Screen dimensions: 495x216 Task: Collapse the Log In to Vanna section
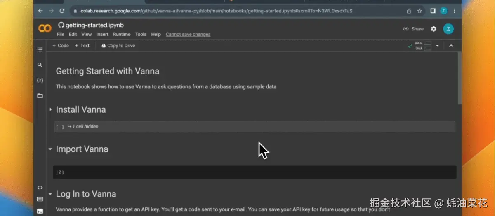[50, 194]
